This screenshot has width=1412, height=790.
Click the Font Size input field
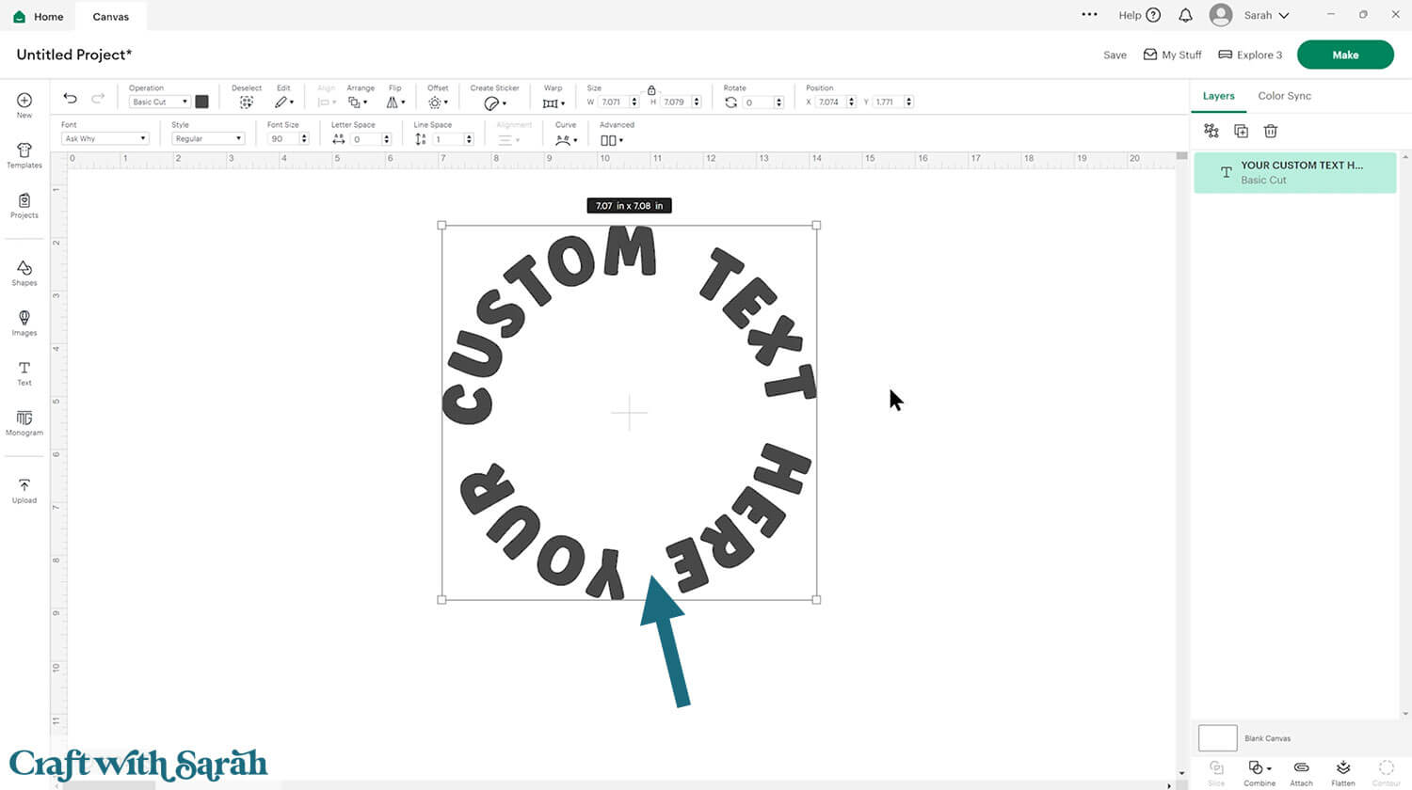pyautogui.click(x=282, y=139)
